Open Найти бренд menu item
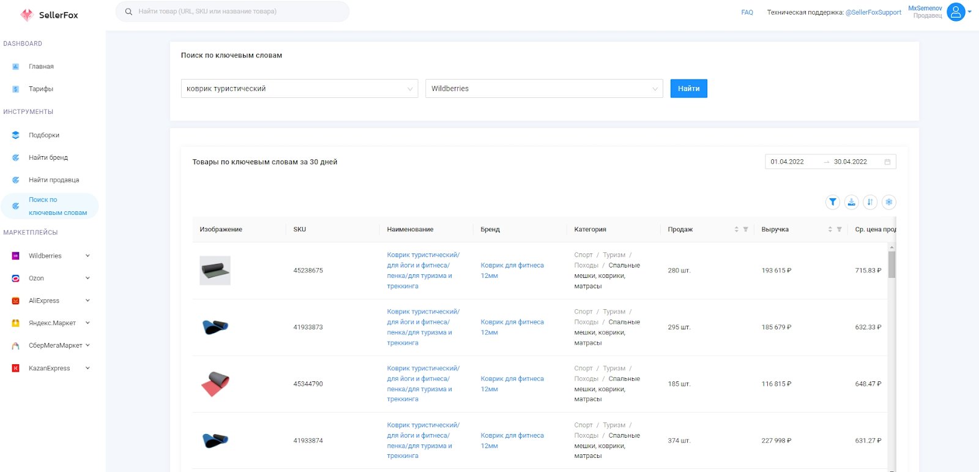979x472 pixels. coord(48,157)
